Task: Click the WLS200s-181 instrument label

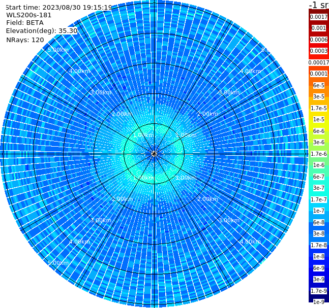Action: [x=29, y=15]
